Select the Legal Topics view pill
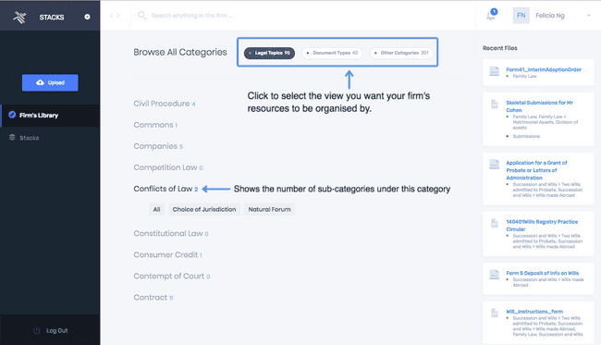601x345 pixels. pyautogui.click(x=269, y=53)
